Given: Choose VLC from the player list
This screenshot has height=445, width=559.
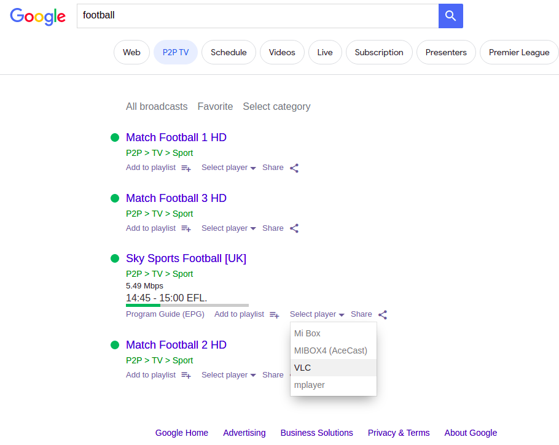Looking at the screenshot, I should coord(334,368).
